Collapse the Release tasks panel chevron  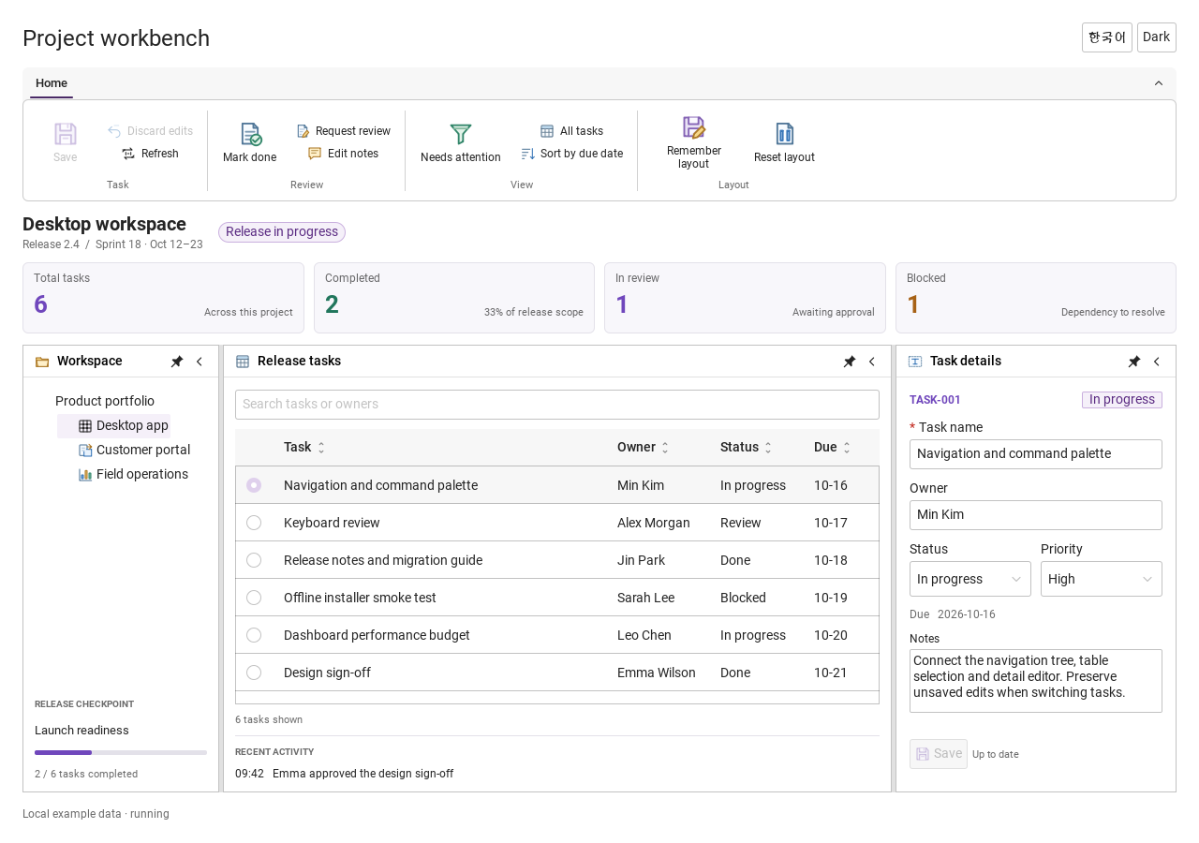872,362
